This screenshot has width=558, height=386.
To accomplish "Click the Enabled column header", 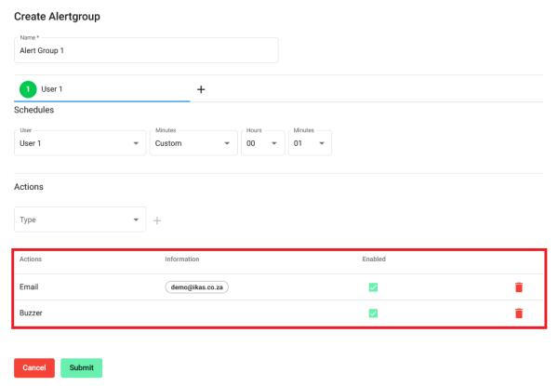I will pyautogui.click(x=374, y=259).
